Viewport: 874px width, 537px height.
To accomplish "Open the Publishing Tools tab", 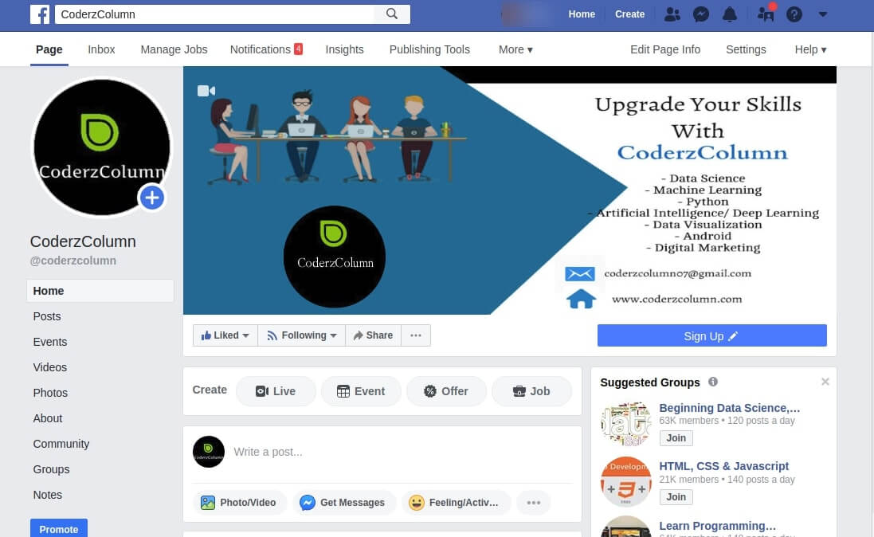I will click(429, 49).
